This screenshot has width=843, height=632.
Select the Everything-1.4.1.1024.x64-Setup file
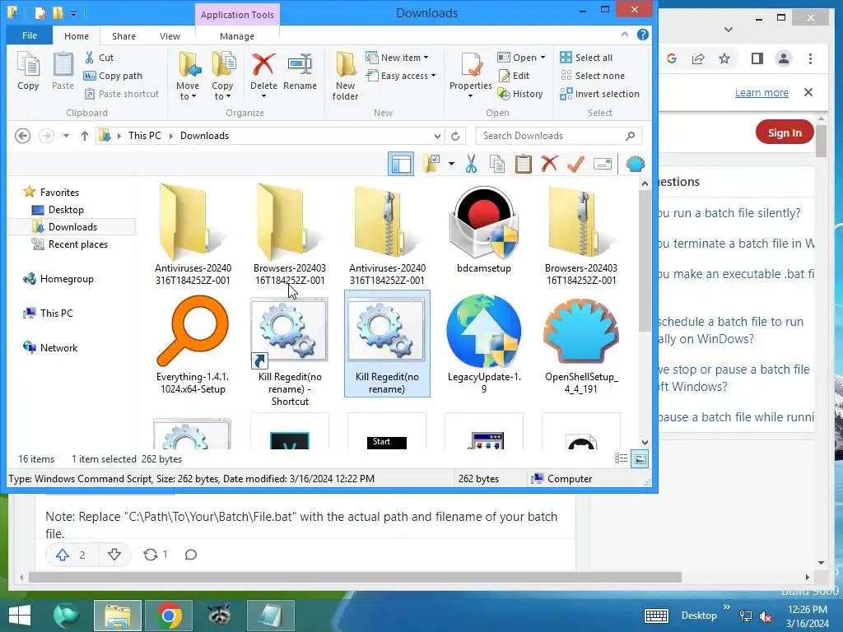pos(193,344)
